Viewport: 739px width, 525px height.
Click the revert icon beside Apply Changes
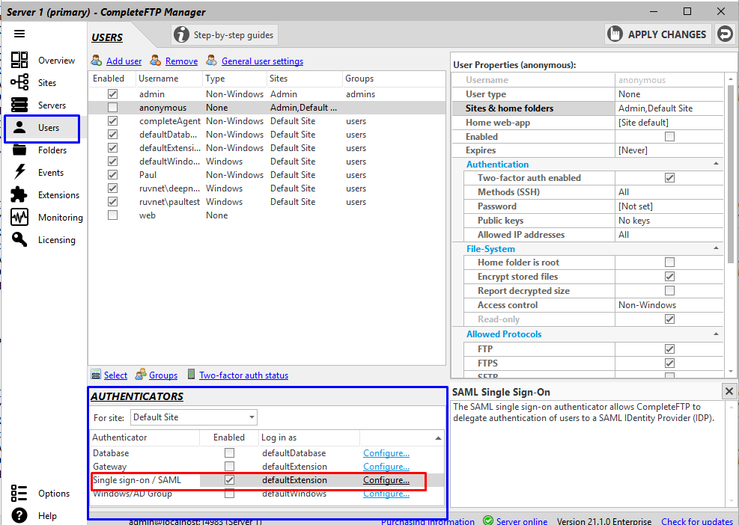(x=724, y=34)
